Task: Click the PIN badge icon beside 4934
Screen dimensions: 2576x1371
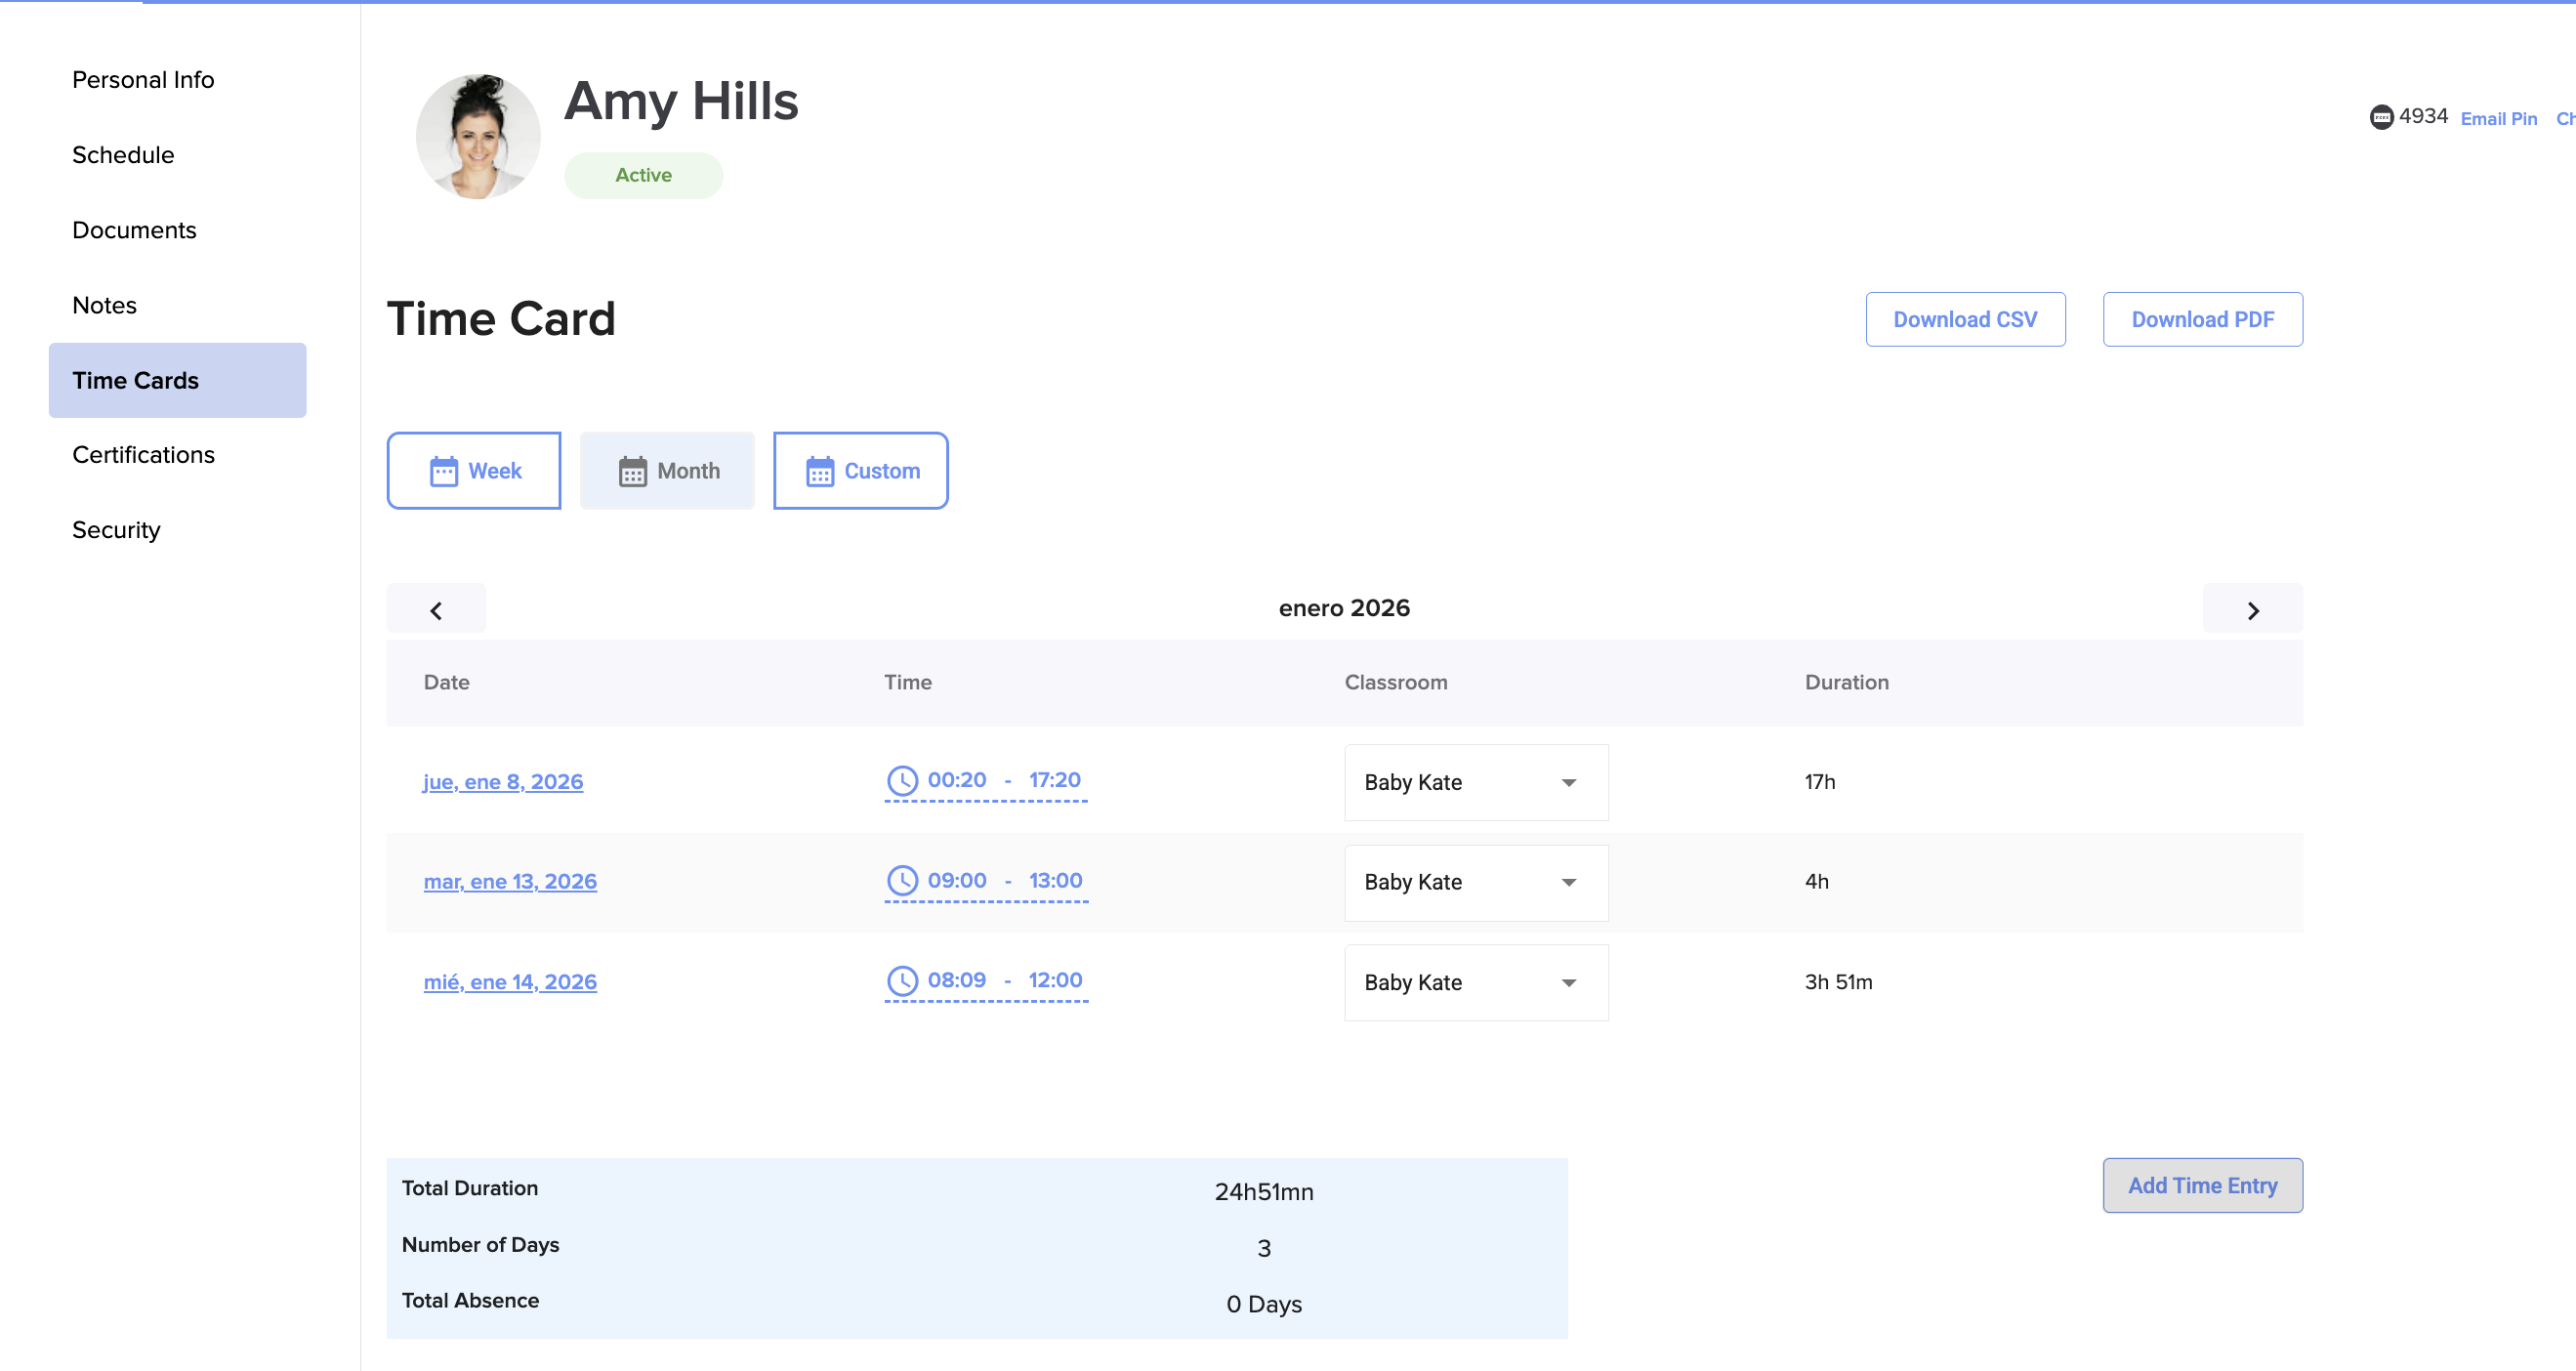Action: click(2381, 117)
